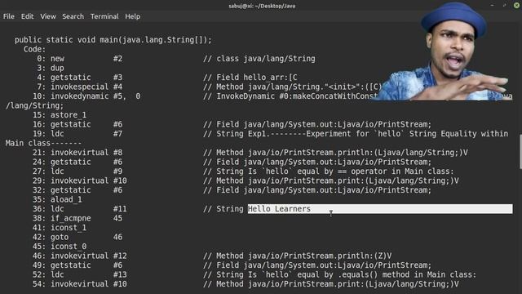Click '46: invokevirtual #12' instruction
The height and width of the screenshot is (294, 522).
click(x=80, y=256)
